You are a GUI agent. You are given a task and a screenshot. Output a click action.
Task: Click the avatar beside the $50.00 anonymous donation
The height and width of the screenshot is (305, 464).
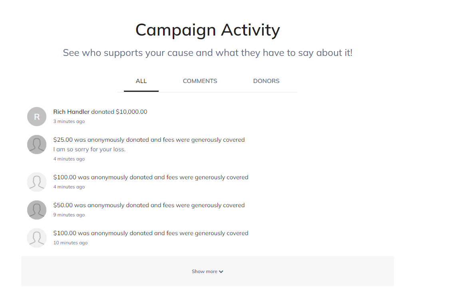[x=37, y=210]
